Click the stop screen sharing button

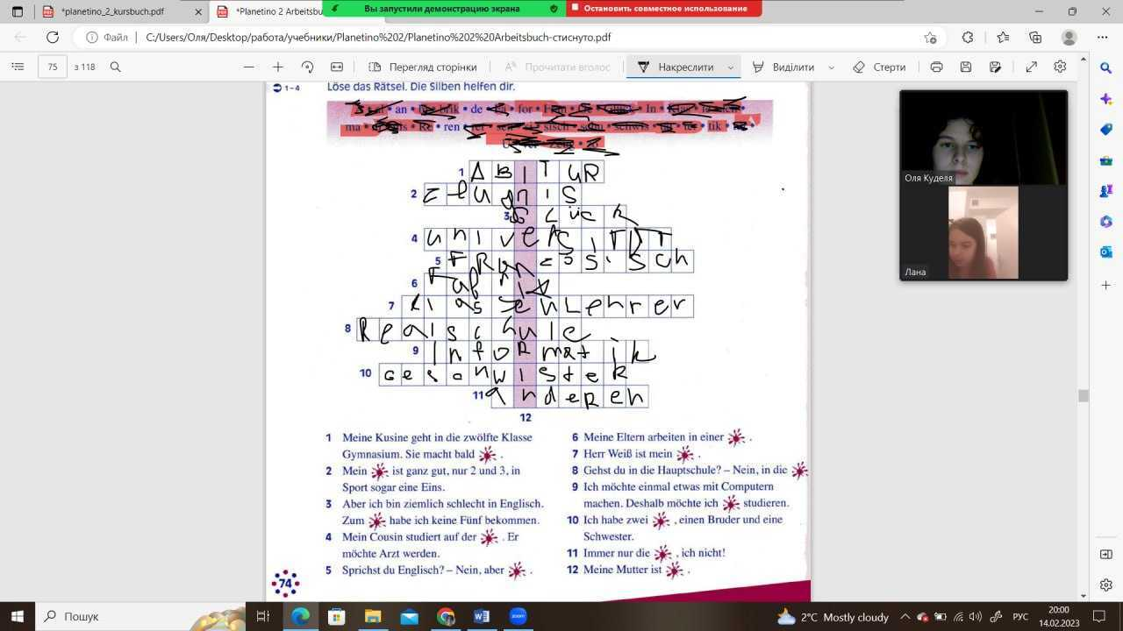664,9
